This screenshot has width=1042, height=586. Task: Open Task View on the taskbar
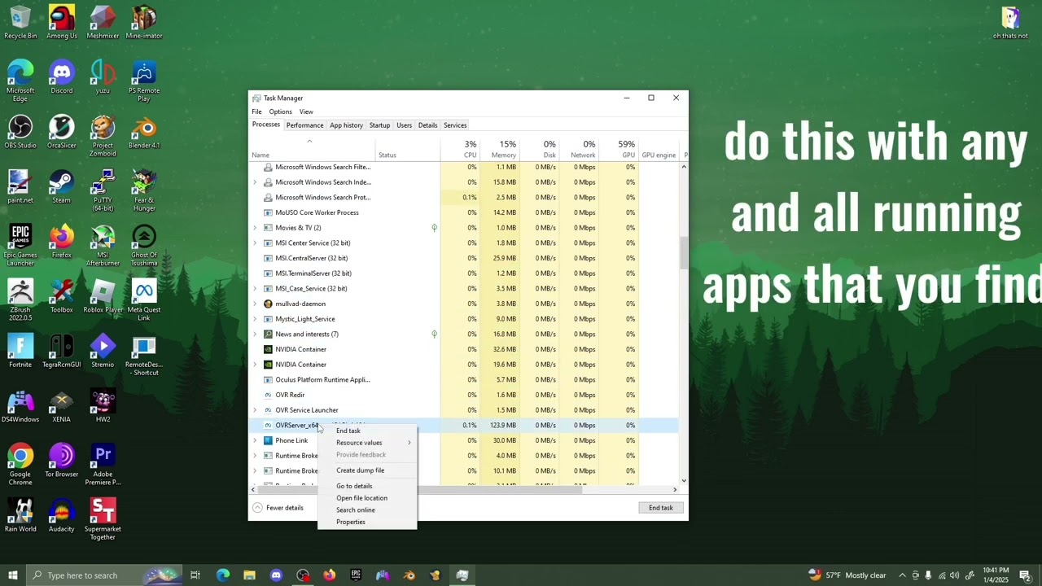coord(195,575)
